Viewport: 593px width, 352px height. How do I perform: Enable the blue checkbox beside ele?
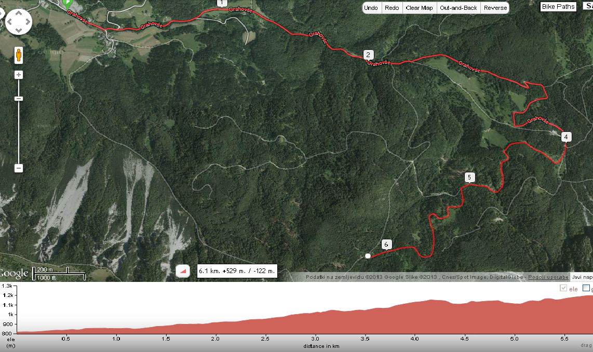586,288
